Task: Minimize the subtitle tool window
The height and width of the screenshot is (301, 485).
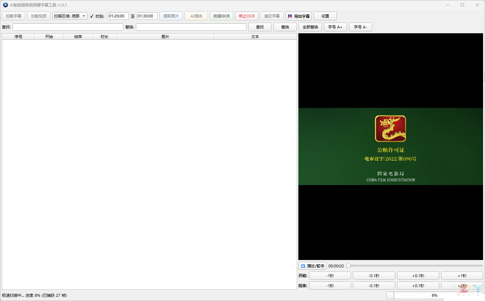Action: (448, 5)
